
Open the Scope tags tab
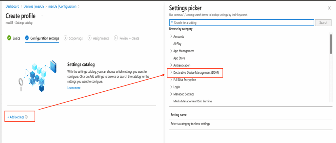(x=75, y=38)
